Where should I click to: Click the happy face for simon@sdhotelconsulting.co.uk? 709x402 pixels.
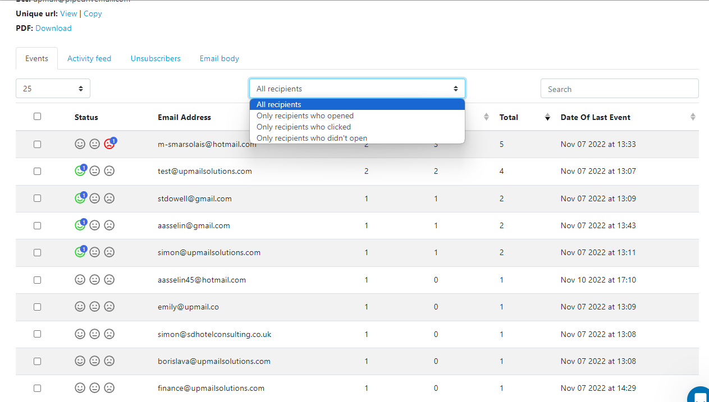click(80, 334)
